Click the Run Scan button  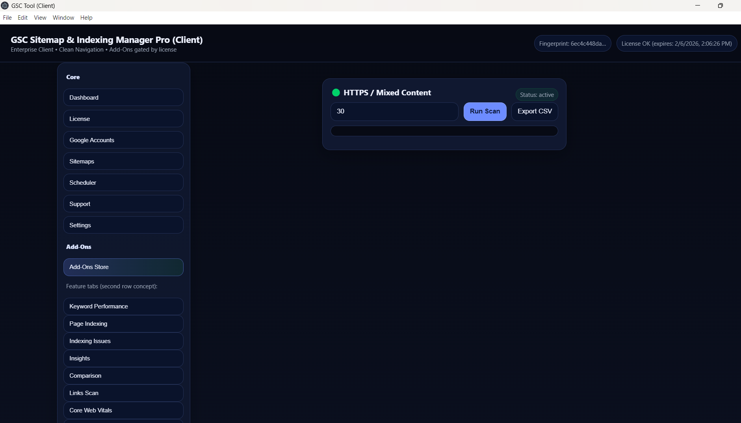click(485, 111)
